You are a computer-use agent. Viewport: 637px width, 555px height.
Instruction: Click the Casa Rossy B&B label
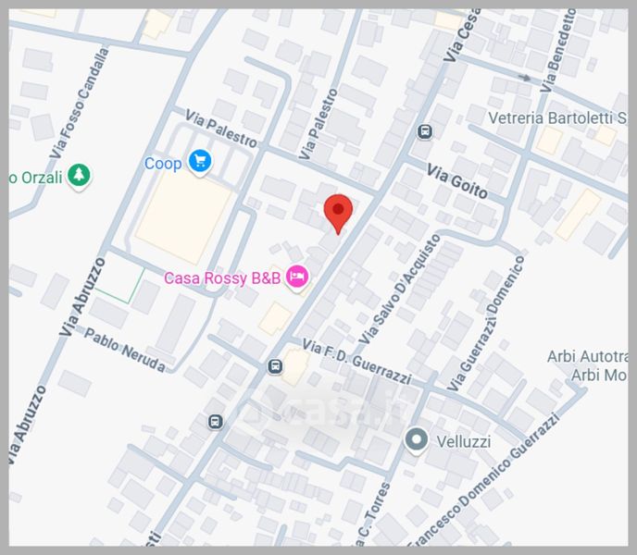pyautogui.click(x=222, y=278)
